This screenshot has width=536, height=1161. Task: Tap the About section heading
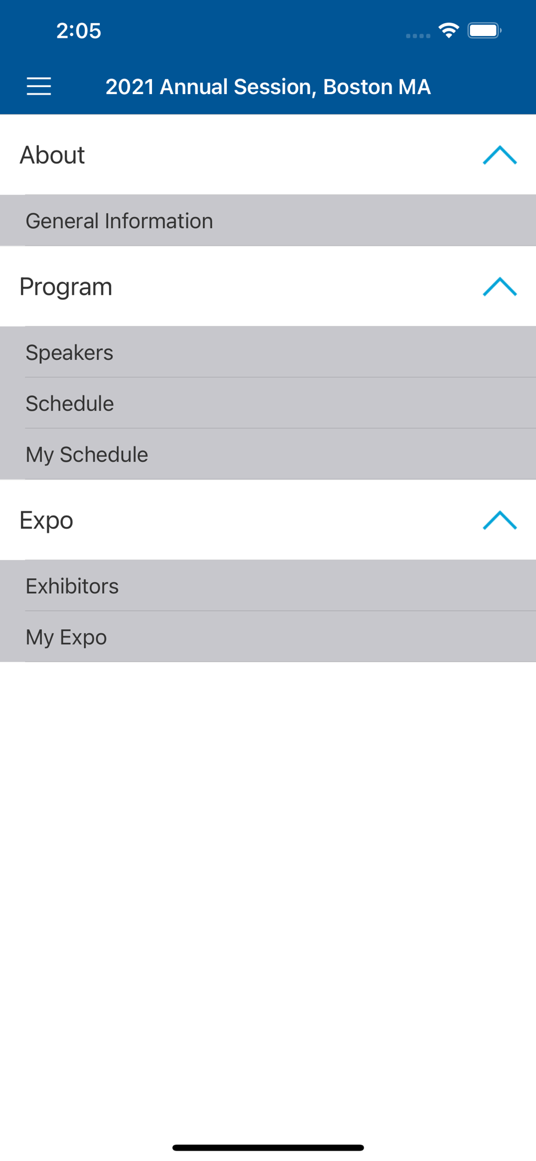coord(53,155)
